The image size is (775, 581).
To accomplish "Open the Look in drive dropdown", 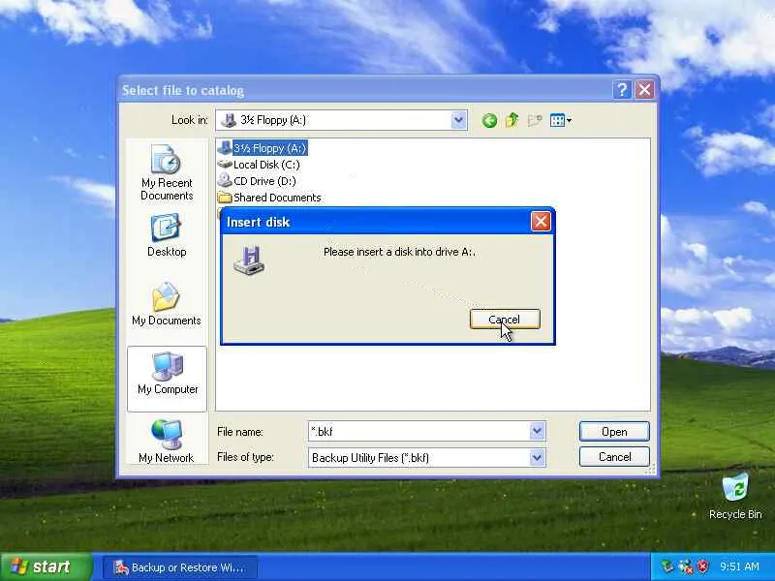I will pyautogui.click(x=458, y=120).
